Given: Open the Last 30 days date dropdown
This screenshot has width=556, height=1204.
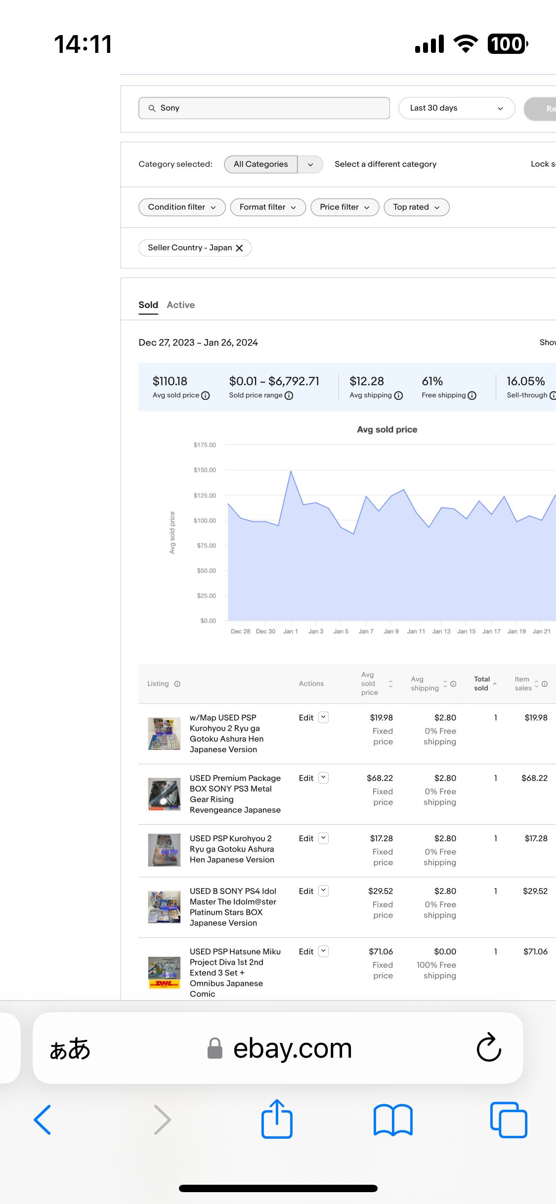Looking at the screenshot, I should pyautogui.click(x=456, y=108).
